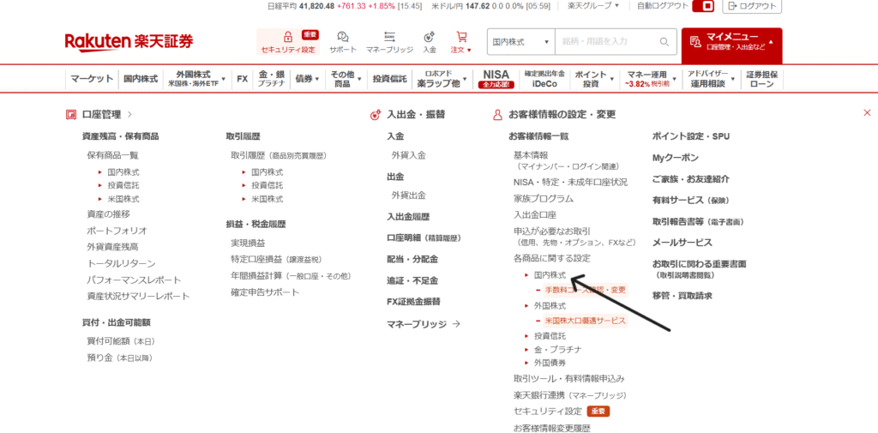Expand the point investment (ポイント投資) menu
878x433 pixels.
point(594,79)
